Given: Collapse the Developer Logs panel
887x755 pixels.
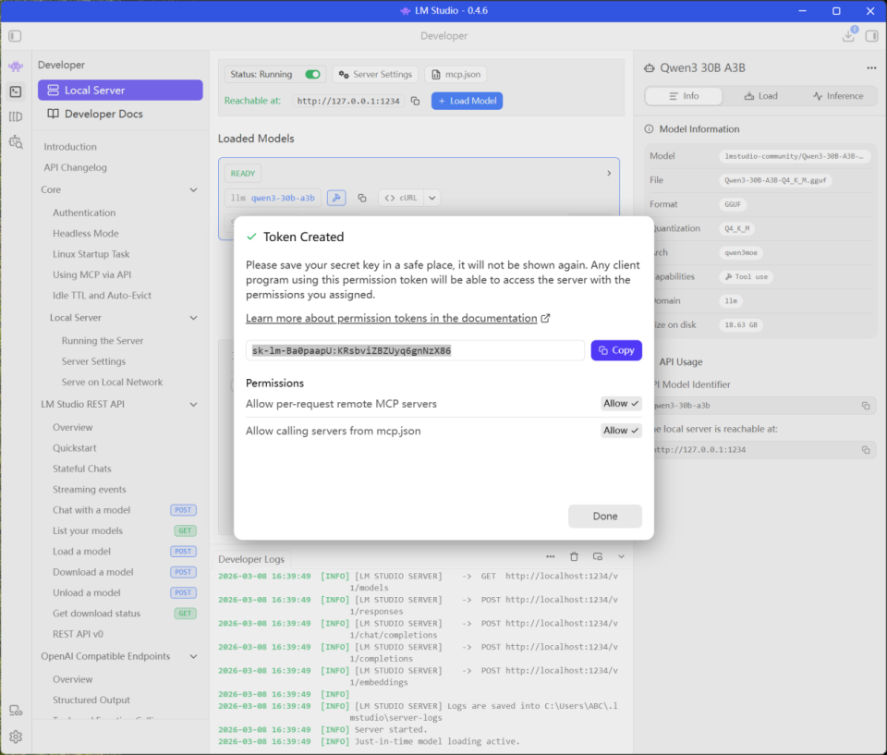Looking at the screenshot, I should (621, 556).
